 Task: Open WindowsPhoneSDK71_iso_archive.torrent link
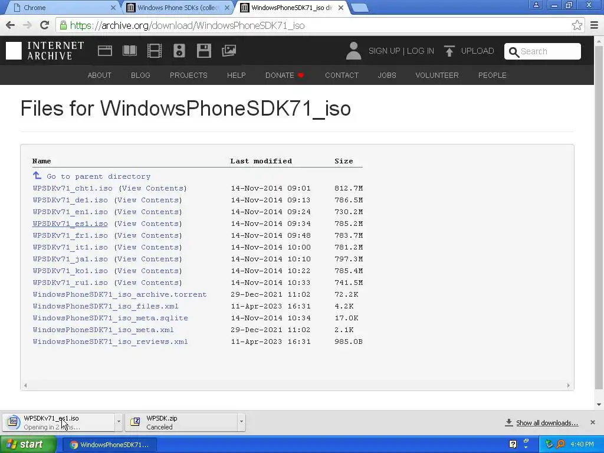coord(120,294)
